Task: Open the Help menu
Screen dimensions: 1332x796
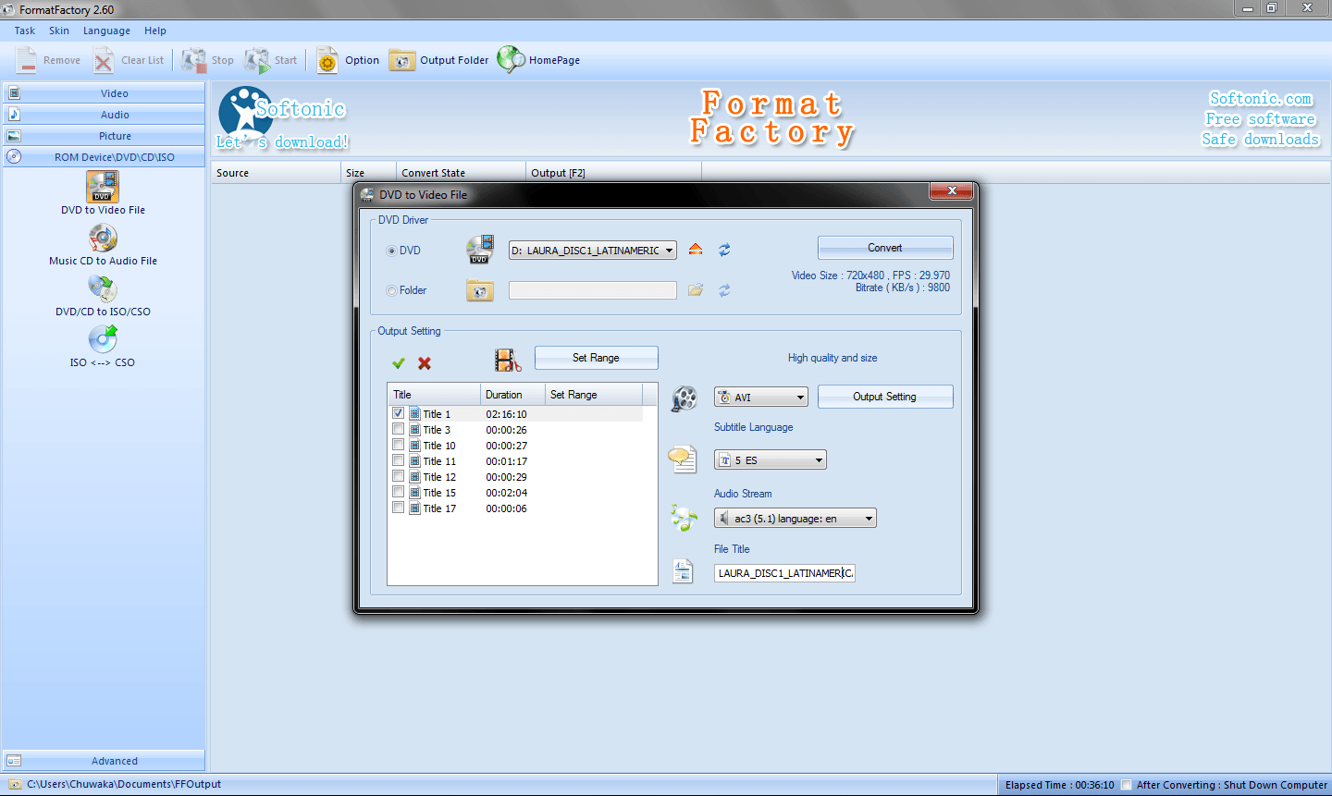Action: [x=155, y=31]
